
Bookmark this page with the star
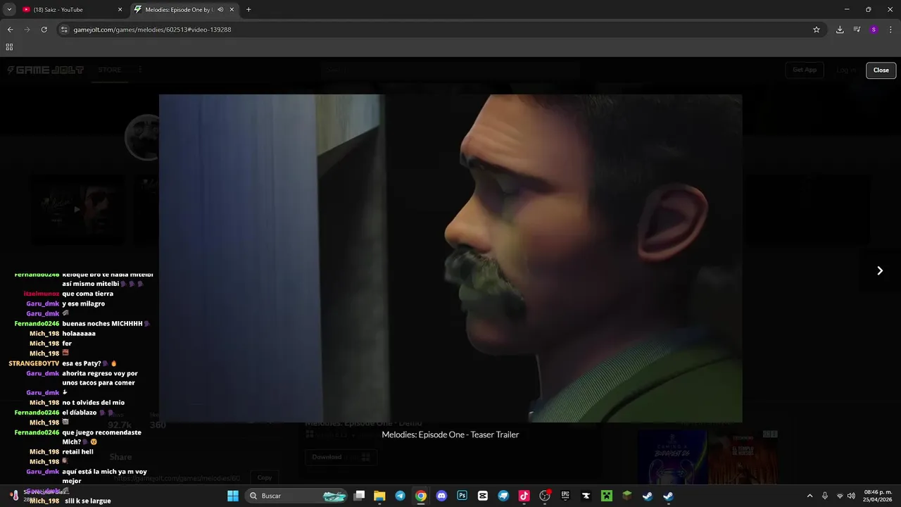[x=817, y=30]
